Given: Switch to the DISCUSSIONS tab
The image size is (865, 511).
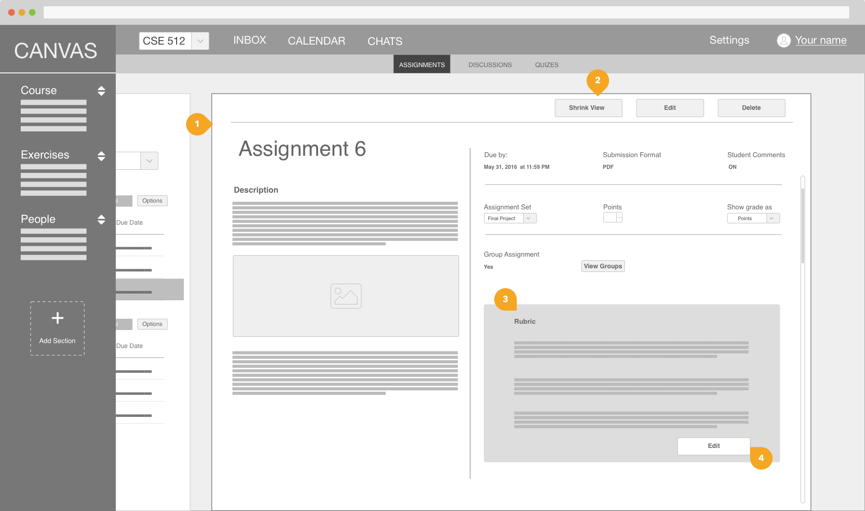Looking at the screenshot, I should coord(490,65).
